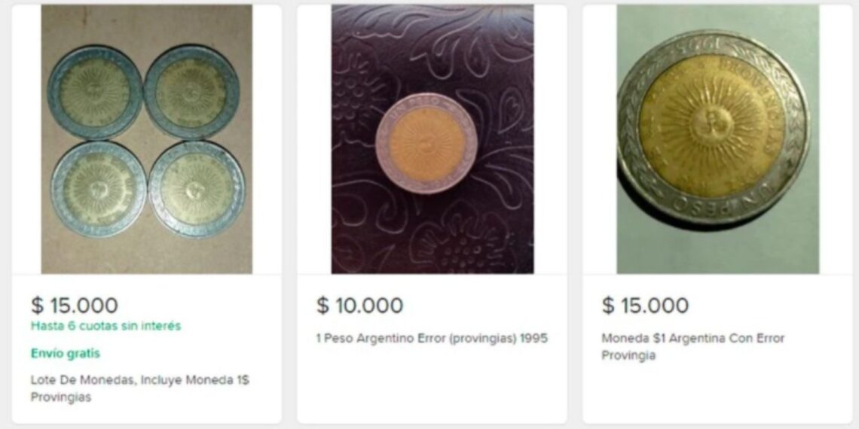Open "1 Peso Argentino Error (provingias) 1995" listing

(431, 339)
